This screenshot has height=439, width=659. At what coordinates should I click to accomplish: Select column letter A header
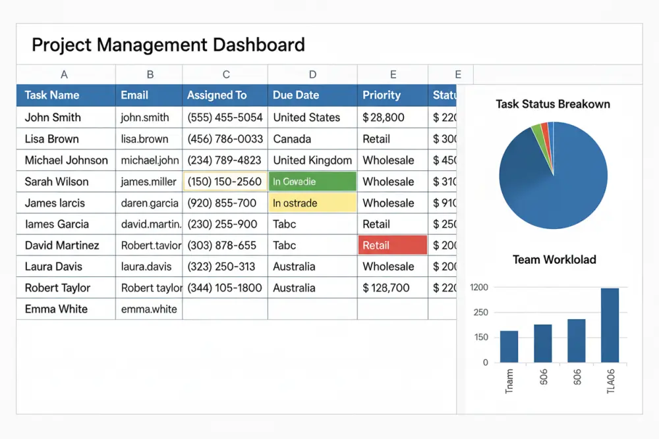[x=64, y=74]
